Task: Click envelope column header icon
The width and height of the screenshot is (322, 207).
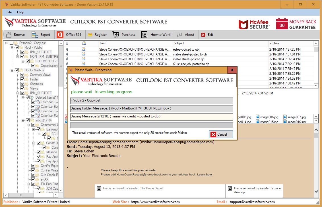Action: pyautogui.click(x=84, y=43)
